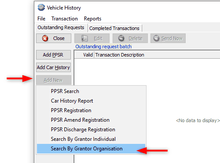Click the Send Now globe icon

click(157, 38)
